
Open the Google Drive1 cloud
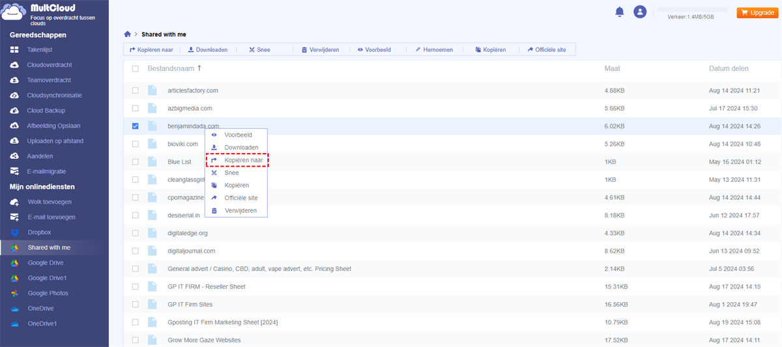click(x=48, y=278)
